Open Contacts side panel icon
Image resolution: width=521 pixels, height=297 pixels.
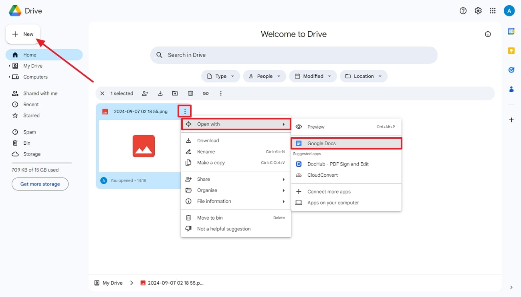click(511, 89)
